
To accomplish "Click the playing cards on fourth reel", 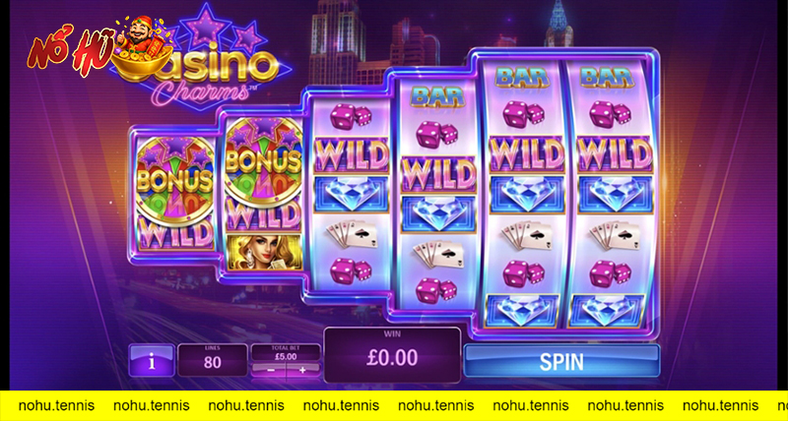I will point(437,255).
